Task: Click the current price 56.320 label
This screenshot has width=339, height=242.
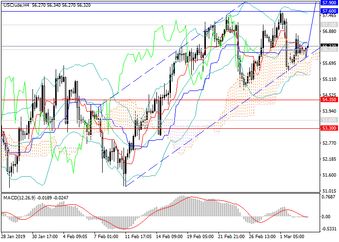Action: (x=329, y=45)
